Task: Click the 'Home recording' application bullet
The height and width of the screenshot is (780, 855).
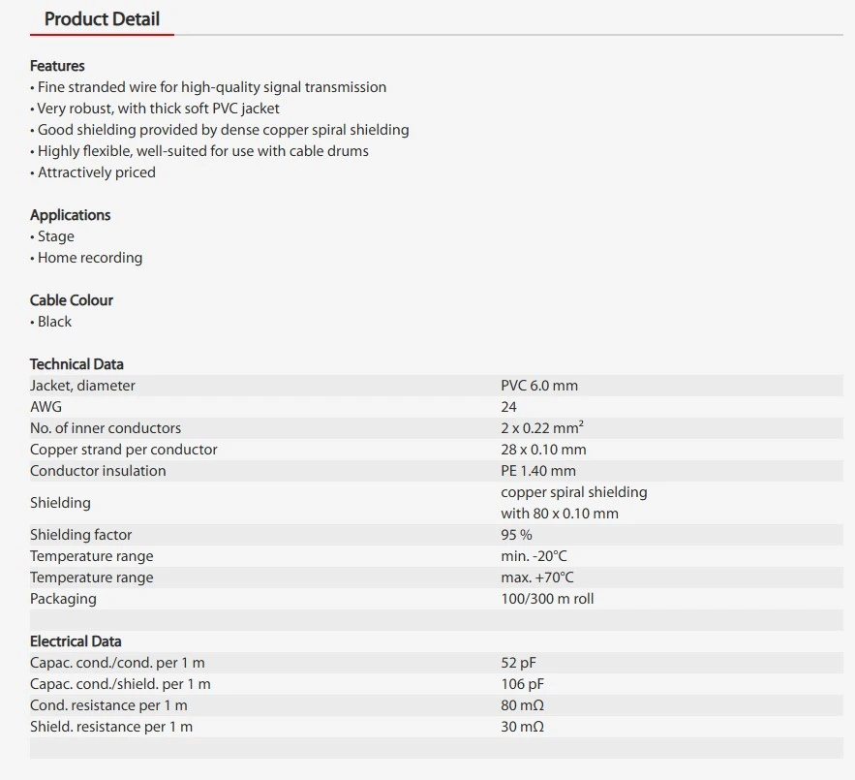Action: coord(89,258)
